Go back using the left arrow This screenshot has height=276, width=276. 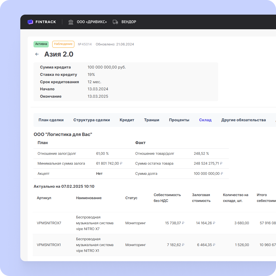37,54
